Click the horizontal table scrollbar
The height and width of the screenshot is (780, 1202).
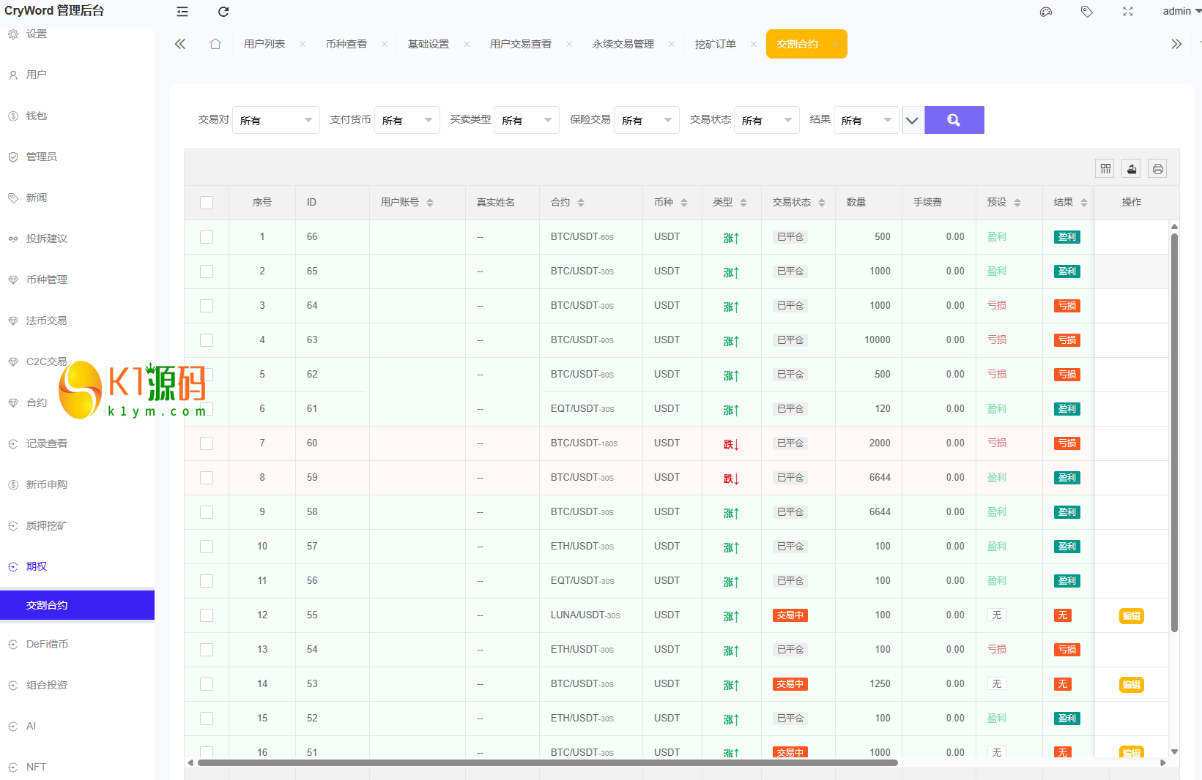pyautogui.click(x=548, y=762)
